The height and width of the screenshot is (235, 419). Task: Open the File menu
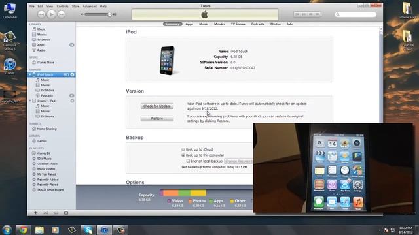pos(32,6)
